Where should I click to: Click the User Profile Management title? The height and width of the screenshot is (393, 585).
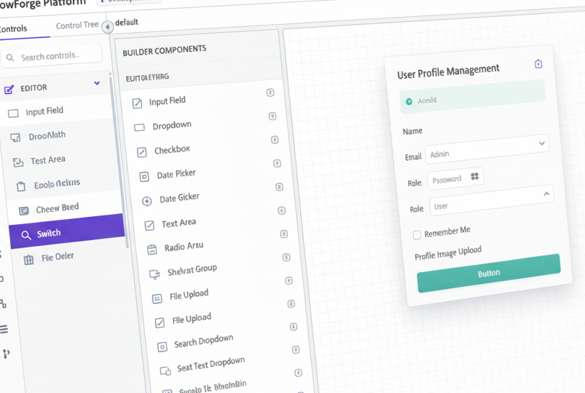tap(448, 71)
